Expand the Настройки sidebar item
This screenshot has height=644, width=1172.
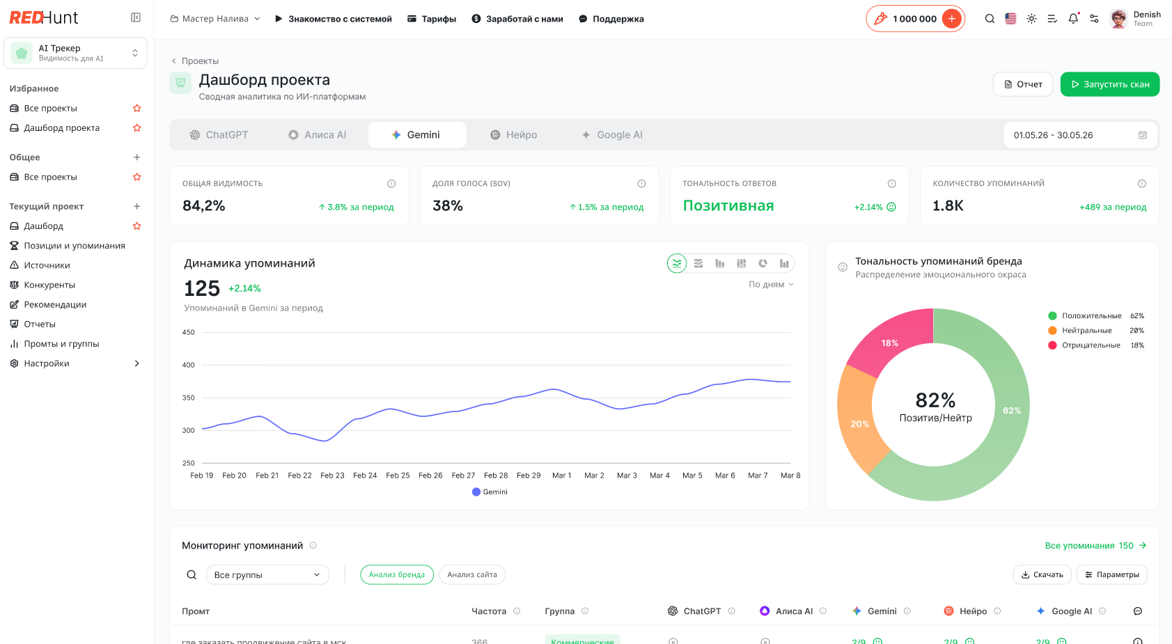pyautogui.click(x=75, y=363)
